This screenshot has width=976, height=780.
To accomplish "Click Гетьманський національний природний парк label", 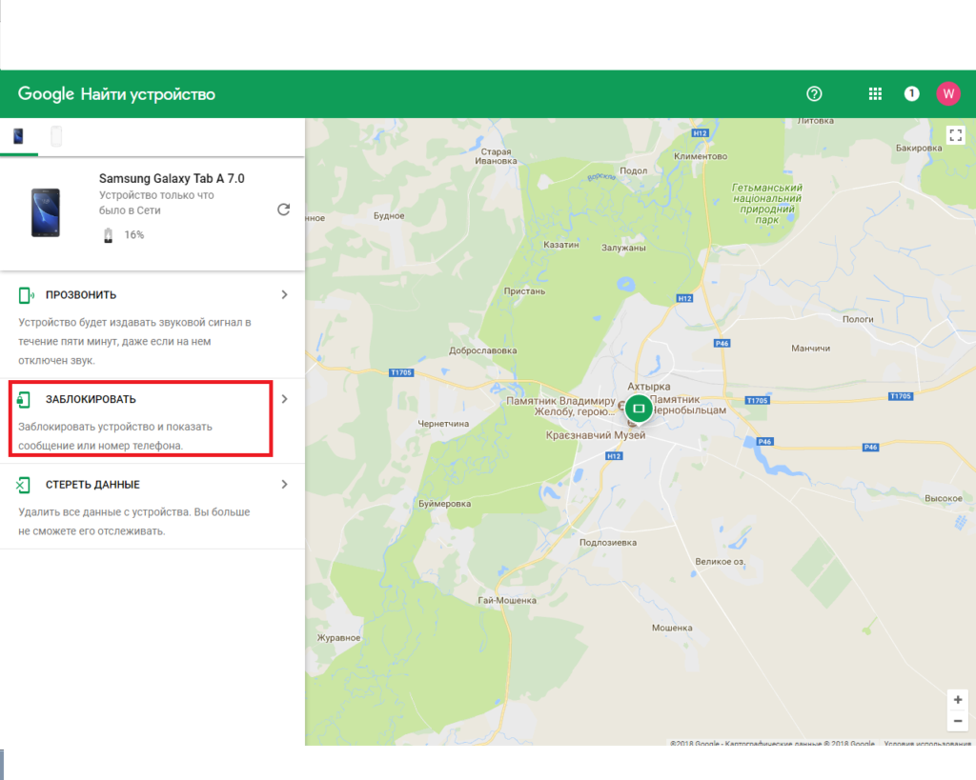I will coord(767,204).
